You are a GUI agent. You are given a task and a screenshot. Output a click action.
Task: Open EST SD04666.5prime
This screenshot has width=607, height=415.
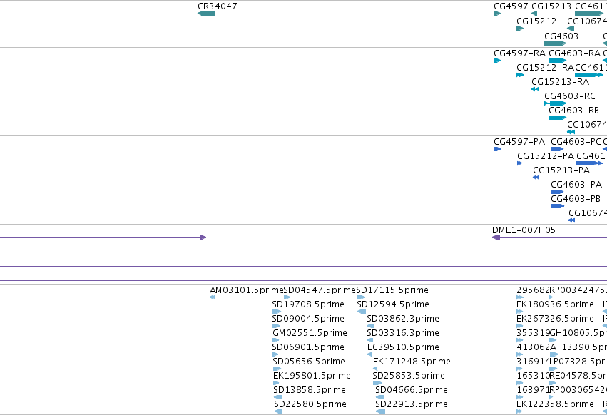(x=380, y=397)
